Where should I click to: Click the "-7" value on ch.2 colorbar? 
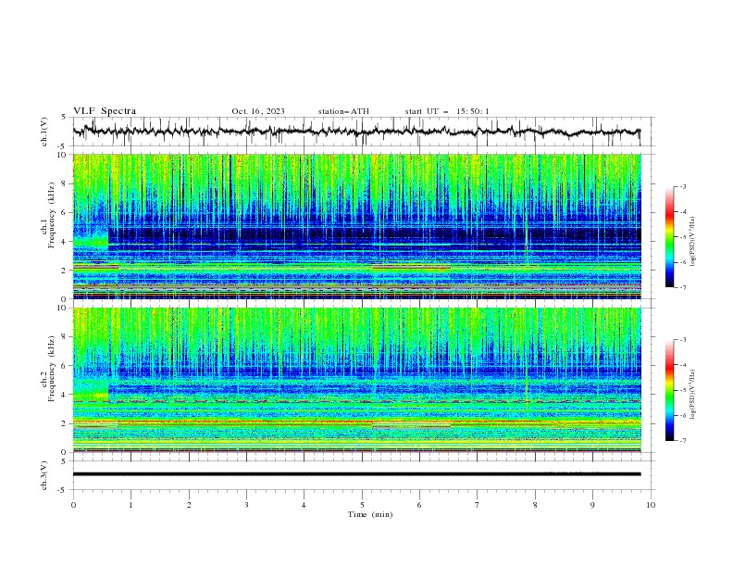(682, 441)
